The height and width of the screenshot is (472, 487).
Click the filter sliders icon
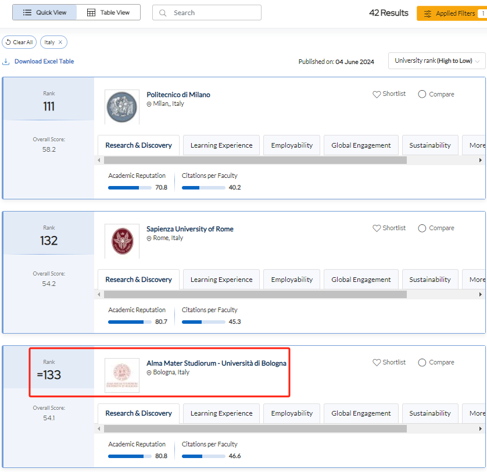pyautogui.click(x=428, y=14)
